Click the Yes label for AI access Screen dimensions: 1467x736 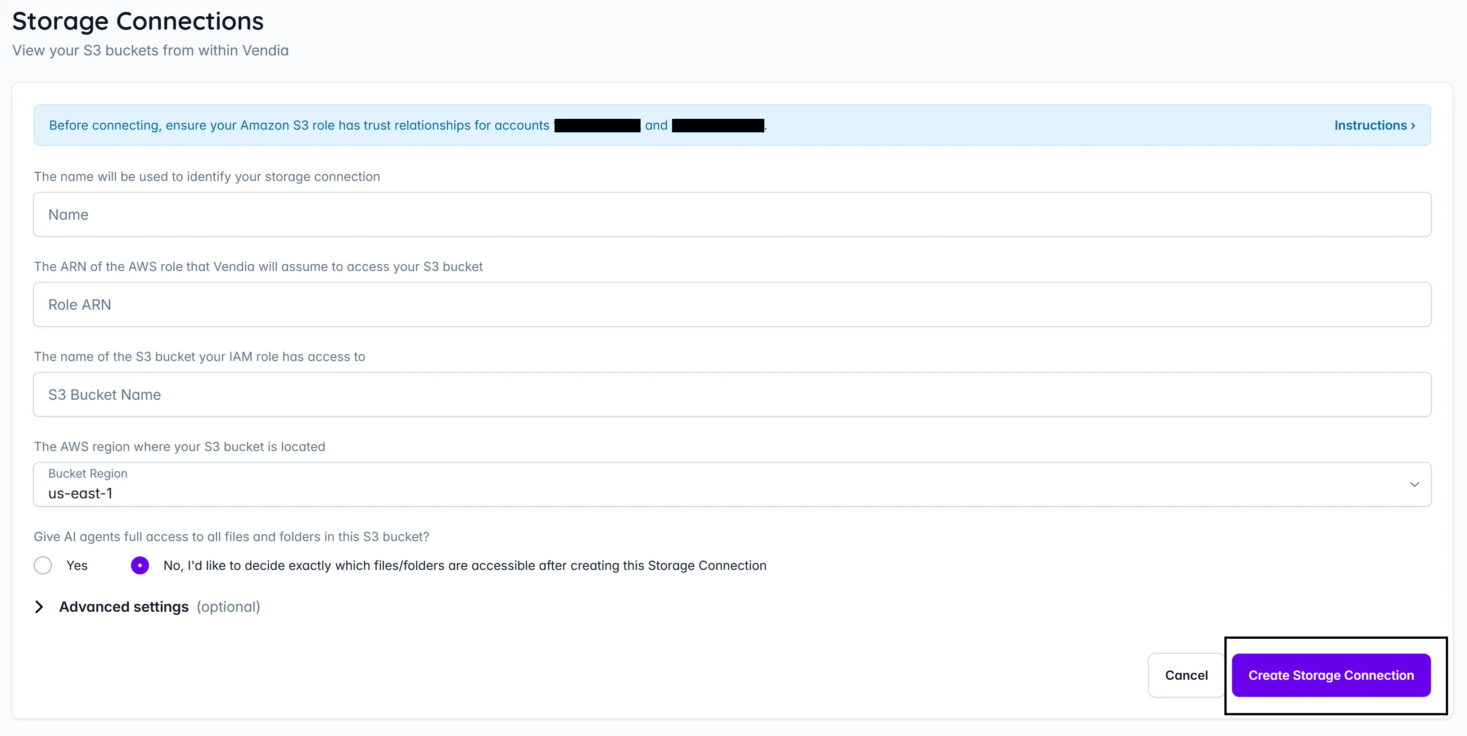tap(77, 566)
